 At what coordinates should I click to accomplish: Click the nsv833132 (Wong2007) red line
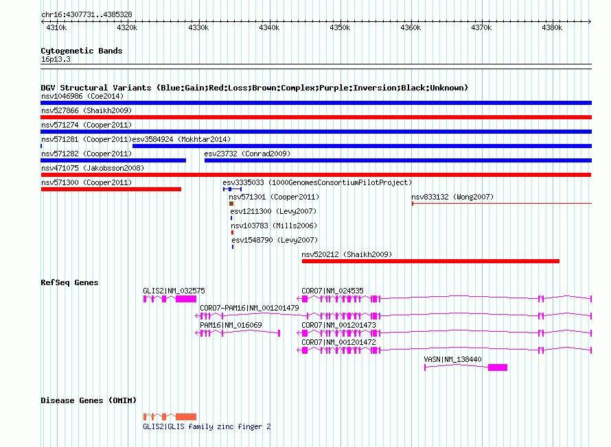point(502,203)
